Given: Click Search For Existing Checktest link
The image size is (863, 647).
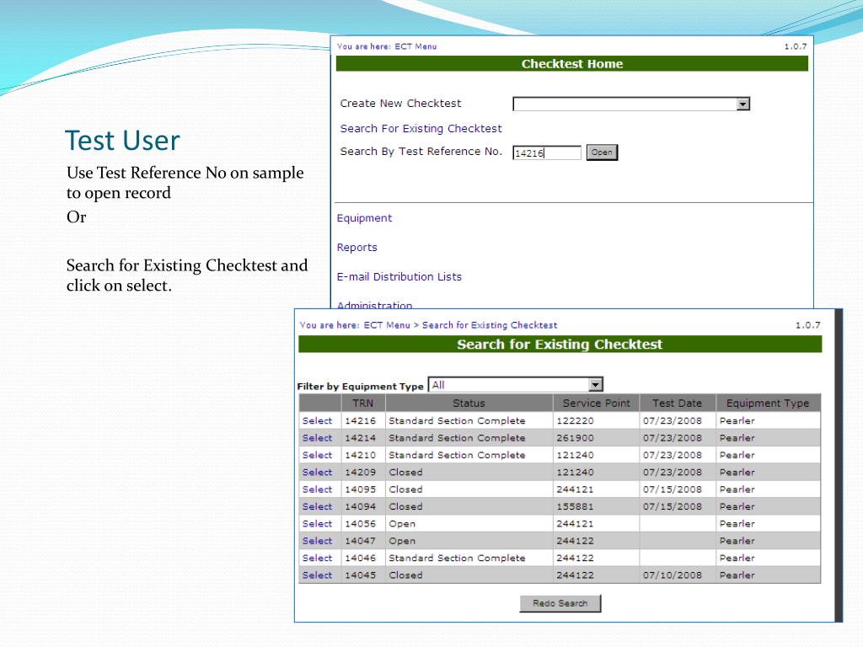Looking at the screenshot, I should [421, 128].
